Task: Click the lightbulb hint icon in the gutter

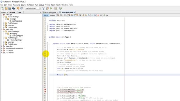Action: coord(45,68)
